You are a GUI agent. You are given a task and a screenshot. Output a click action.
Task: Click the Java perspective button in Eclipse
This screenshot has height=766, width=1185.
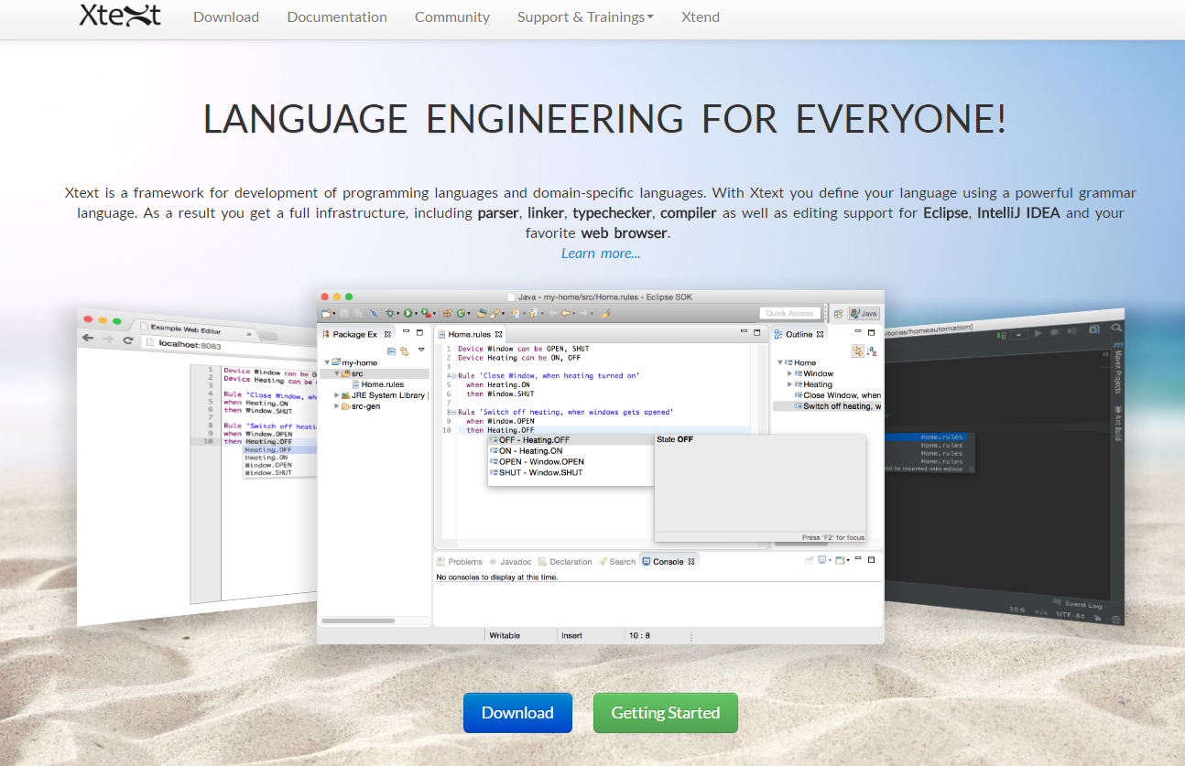click(x=863, y=313)
